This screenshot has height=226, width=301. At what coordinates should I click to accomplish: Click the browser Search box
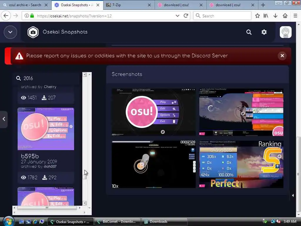coord(222,16)
